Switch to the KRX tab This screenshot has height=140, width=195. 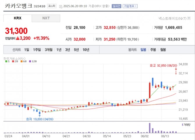click(x=17, y=18)
